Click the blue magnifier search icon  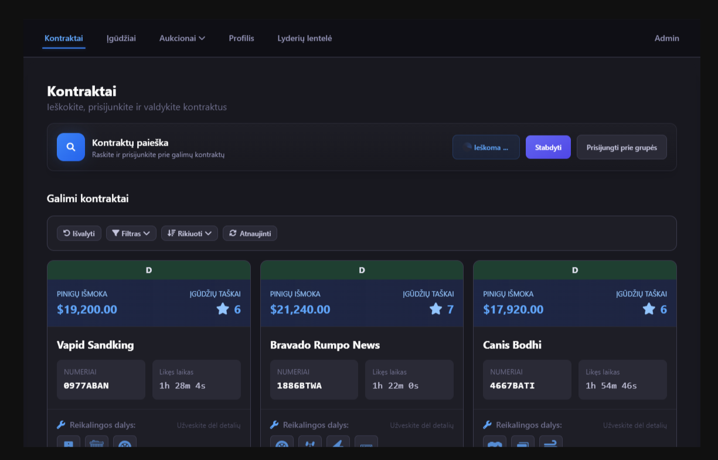pyautogui.click(x=71, y=147)
